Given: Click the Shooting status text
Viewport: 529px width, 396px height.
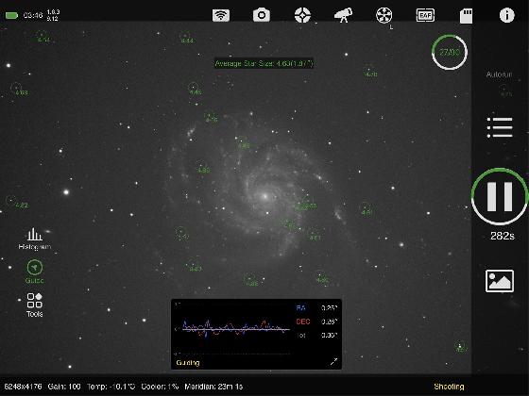Looking at the screenshot, I should [x=449, y=387].
